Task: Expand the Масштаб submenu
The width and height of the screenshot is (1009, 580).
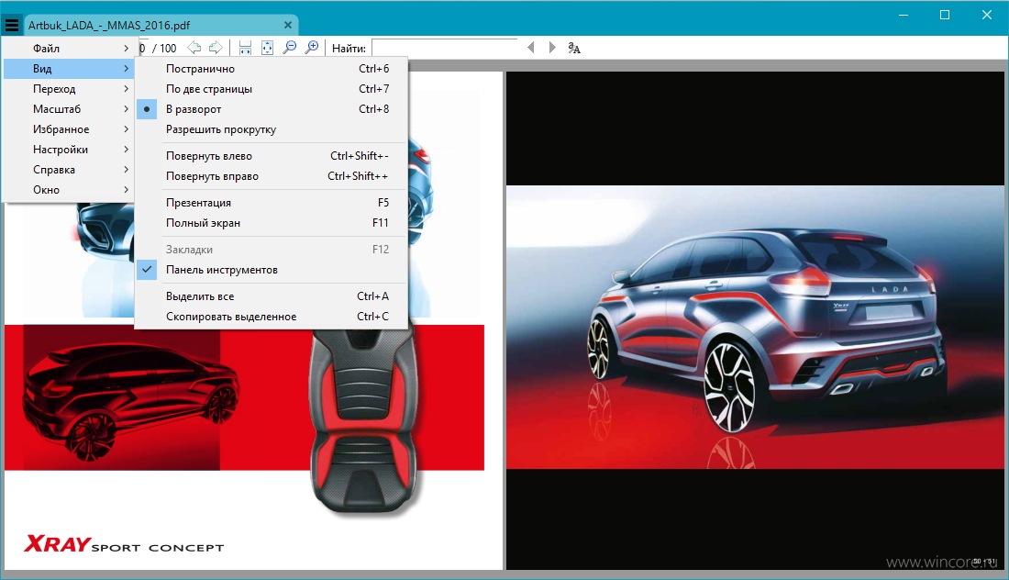Action: [69, 109]
